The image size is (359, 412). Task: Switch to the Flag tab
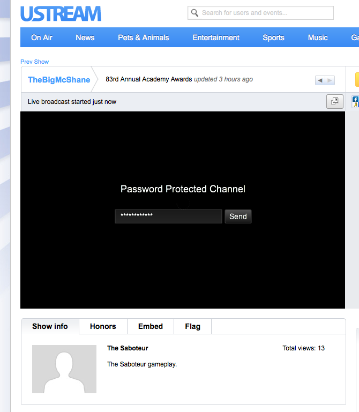[193, 326]
